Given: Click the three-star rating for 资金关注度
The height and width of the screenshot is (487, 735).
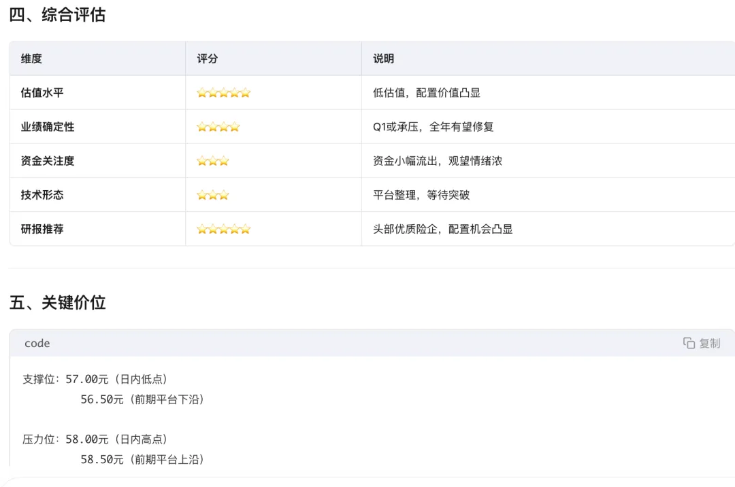Looking at the screenshot, I should pos(212,161).
